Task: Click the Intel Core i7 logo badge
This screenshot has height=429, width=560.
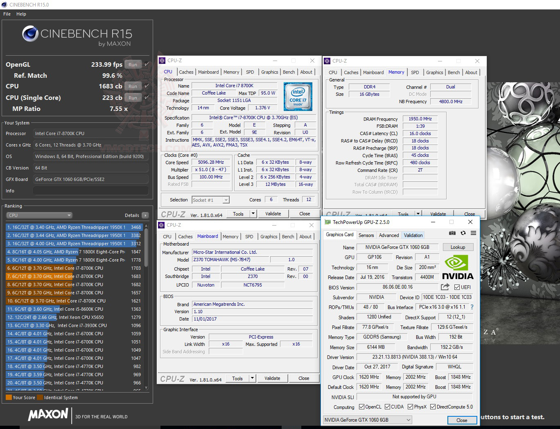Action: [x=298, y=97]
